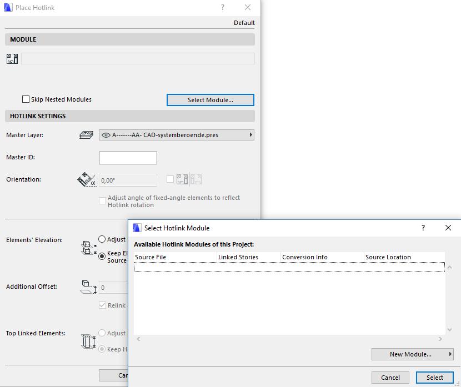461x387 pixels.
Task: Click scroll up arrow in module list
Action: tap(449, 267)
